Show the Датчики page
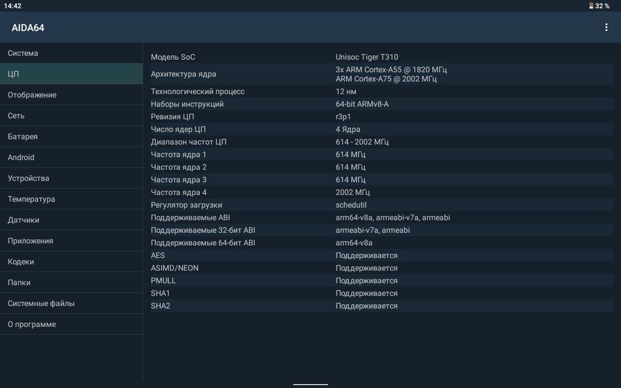This screenshot has height=388, width=621. (71, 220)
